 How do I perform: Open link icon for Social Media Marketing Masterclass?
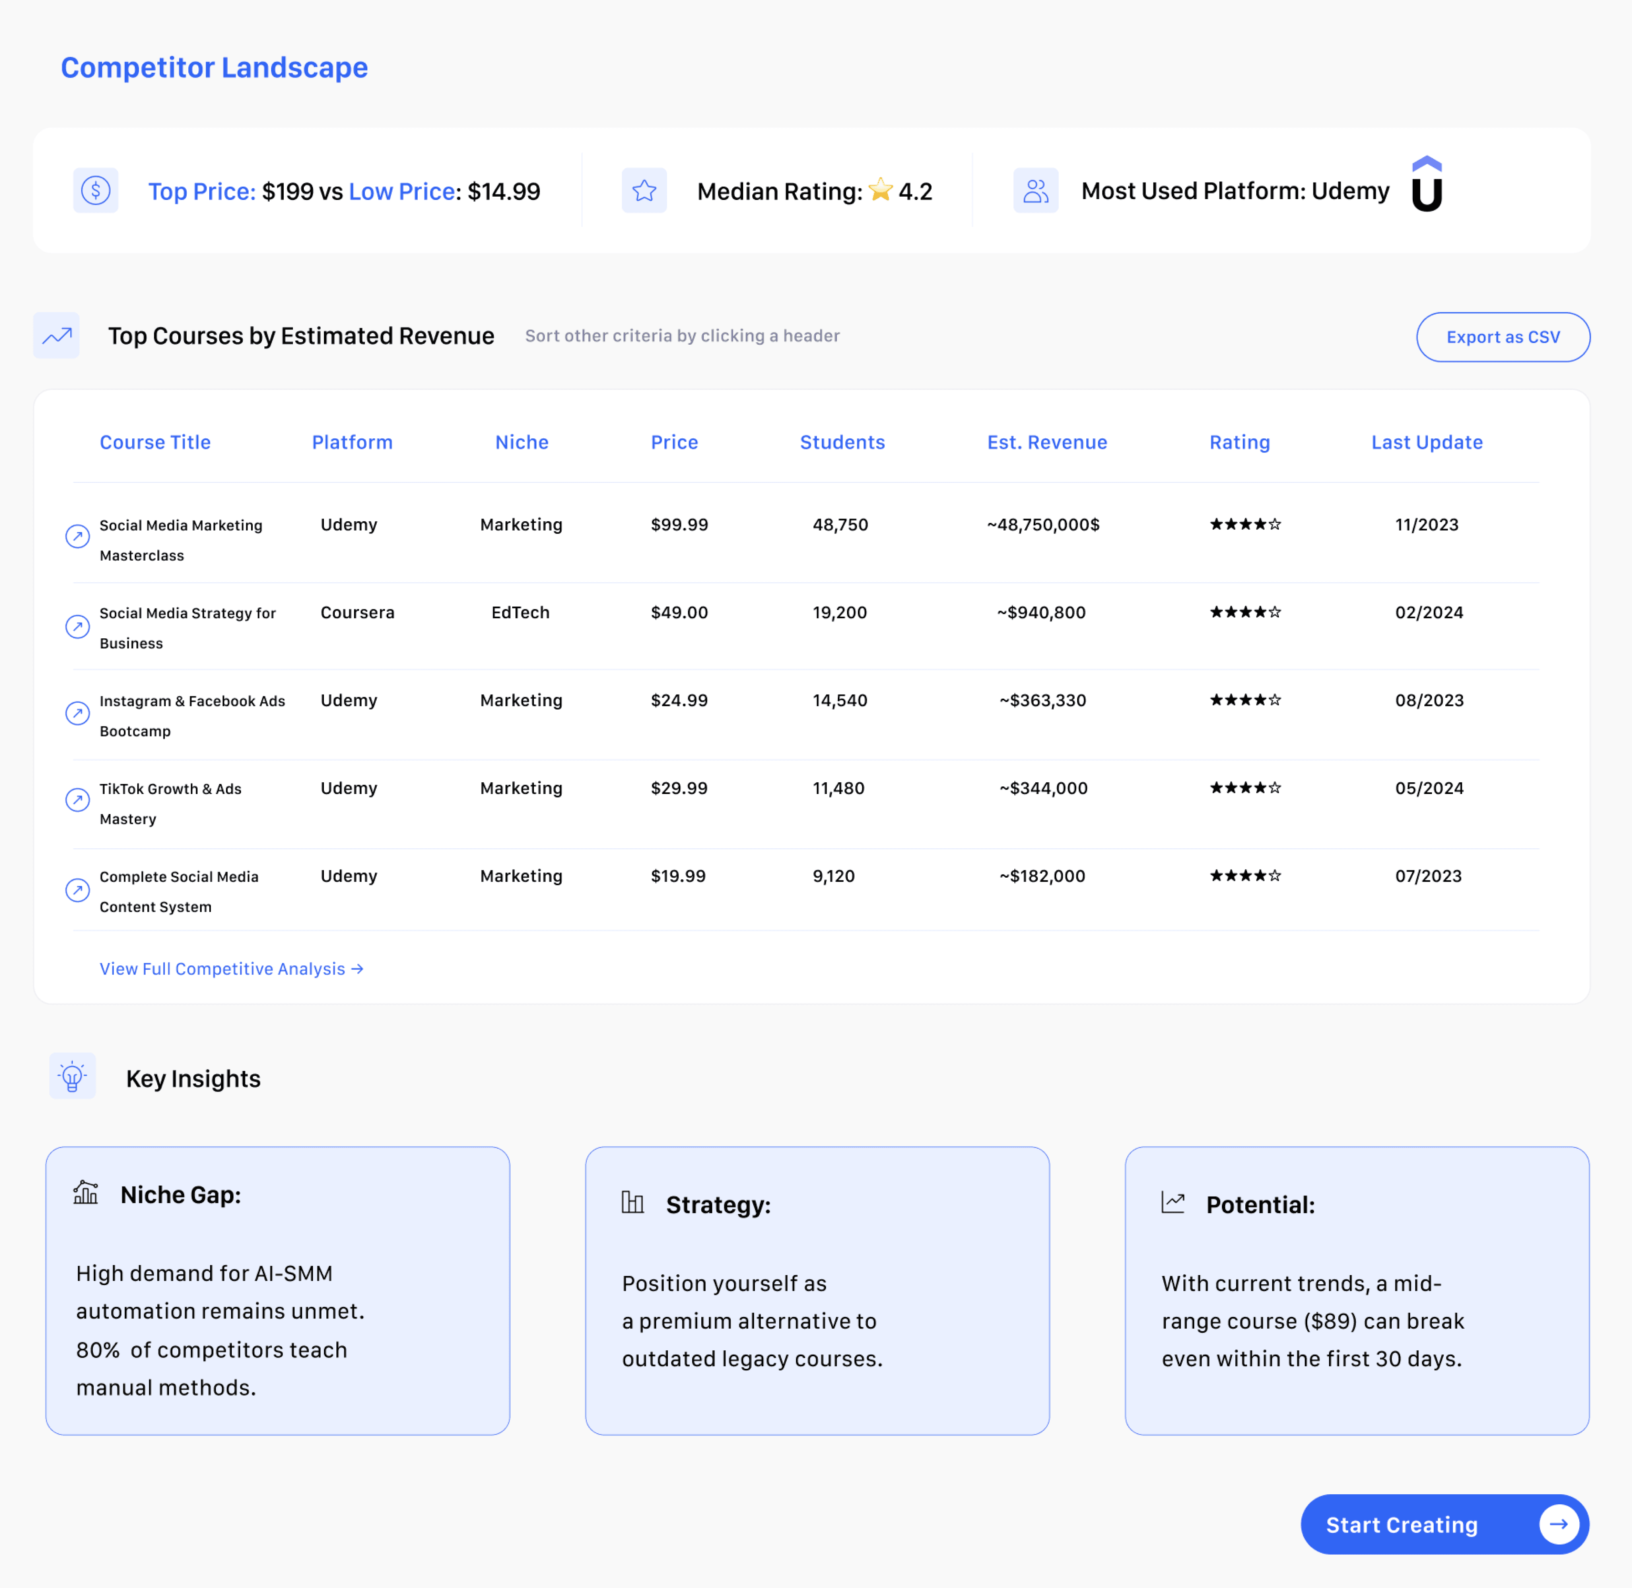78,536
